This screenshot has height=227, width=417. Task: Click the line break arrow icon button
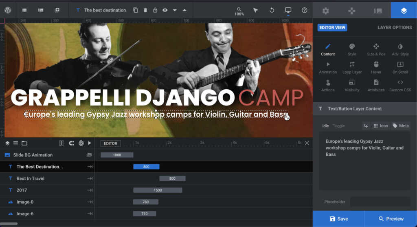tap(366, 126)
